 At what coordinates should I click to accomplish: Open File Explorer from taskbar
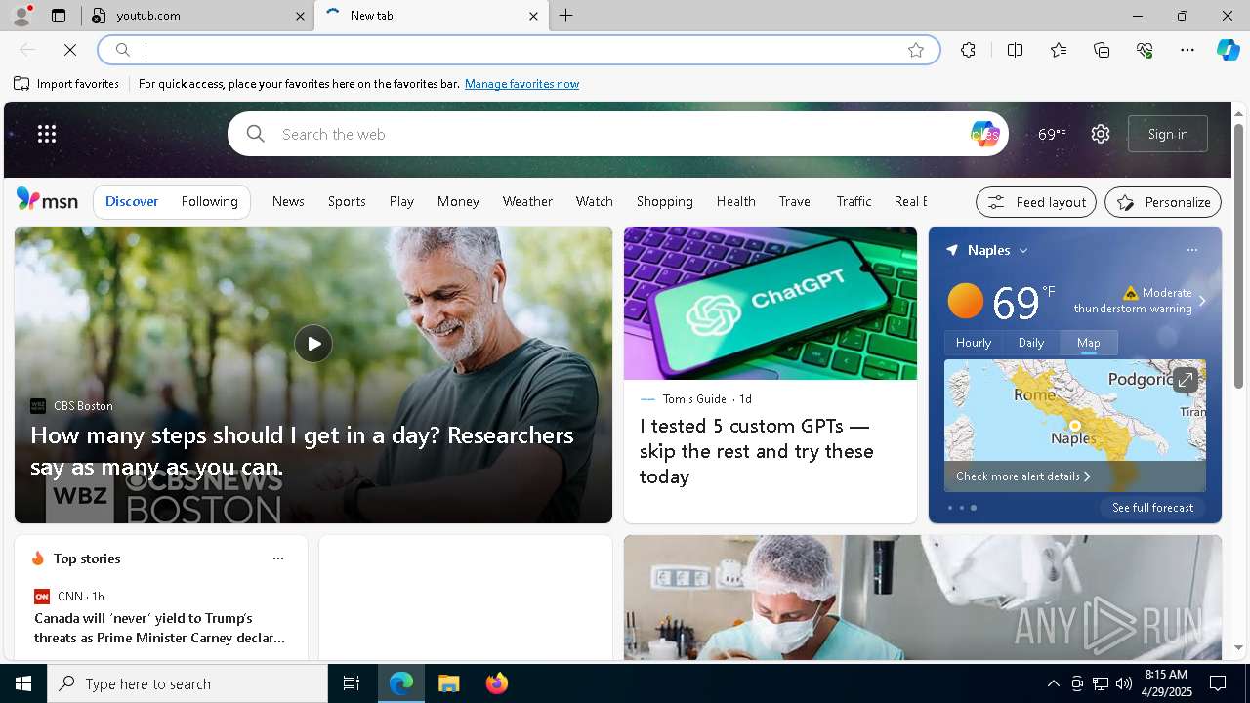click(x=448, y=683)
